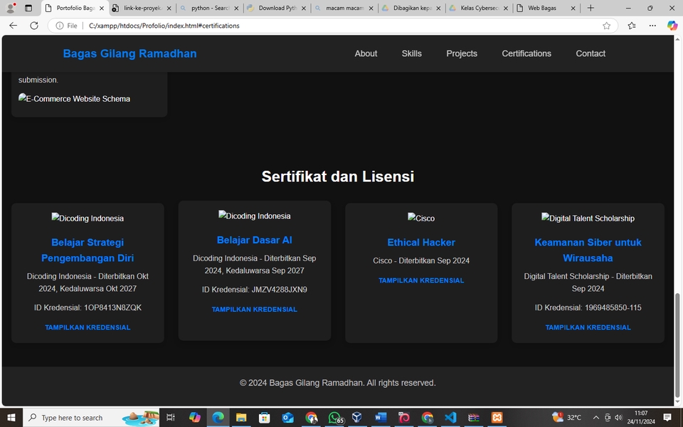Open Microsoft Word from the taskbar
Image resolution: width=683 pixels, height=427 pixels.
tap(380, 418)
